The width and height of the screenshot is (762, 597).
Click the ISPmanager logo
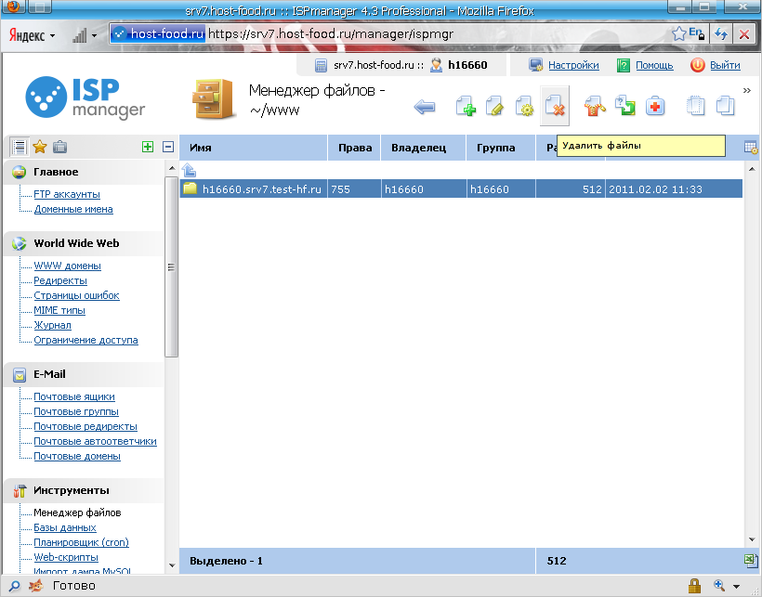[85, 97]
